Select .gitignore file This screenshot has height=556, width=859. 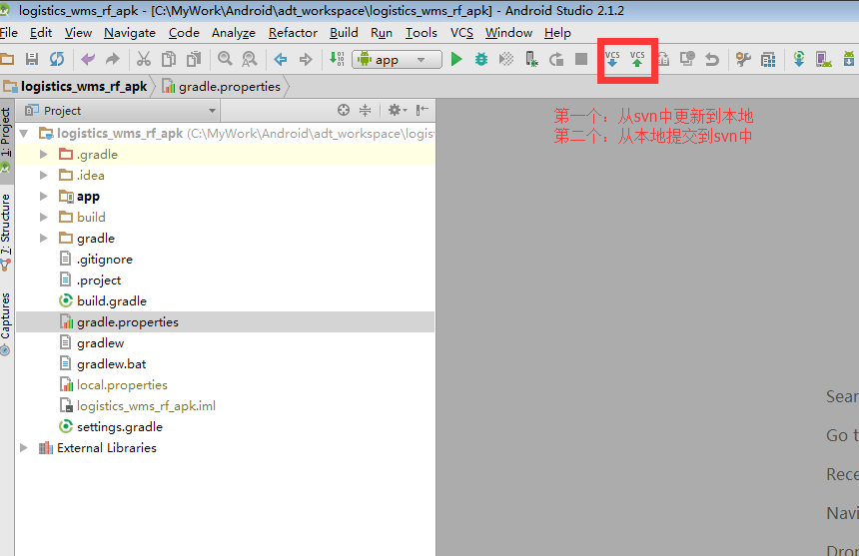(105, 260)
